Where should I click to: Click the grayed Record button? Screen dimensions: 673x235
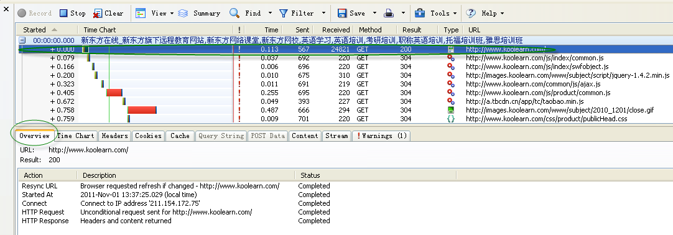(34, 13)
